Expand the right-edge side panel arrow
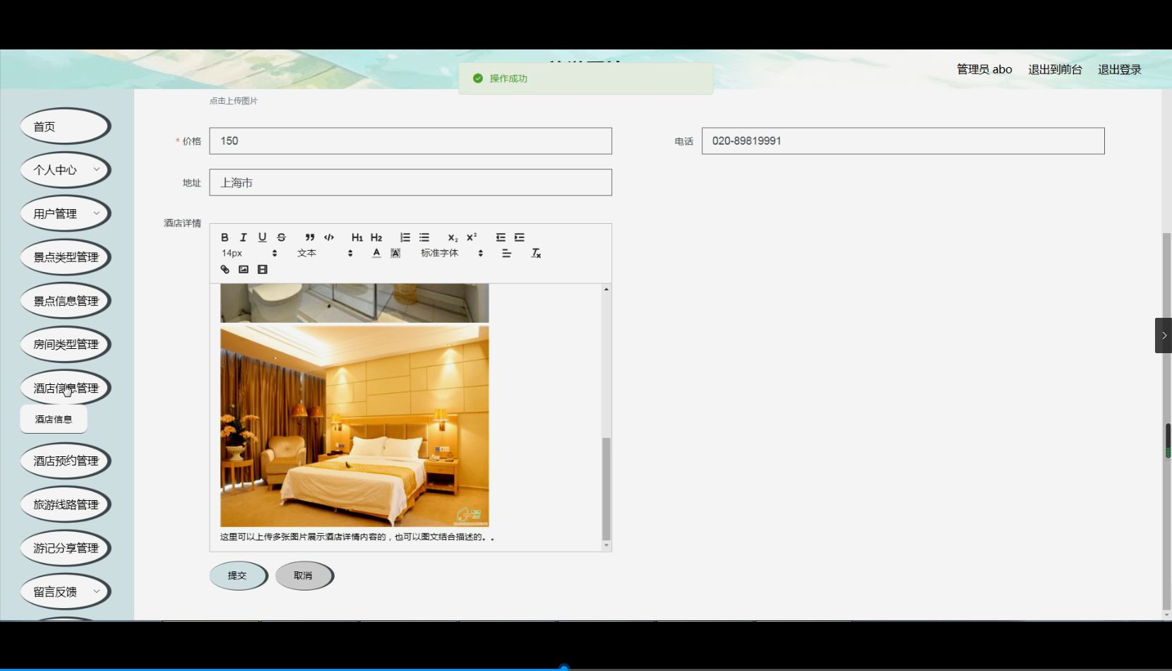Viewport: 1172px width, 671px height. click(x=1164, y=335)
